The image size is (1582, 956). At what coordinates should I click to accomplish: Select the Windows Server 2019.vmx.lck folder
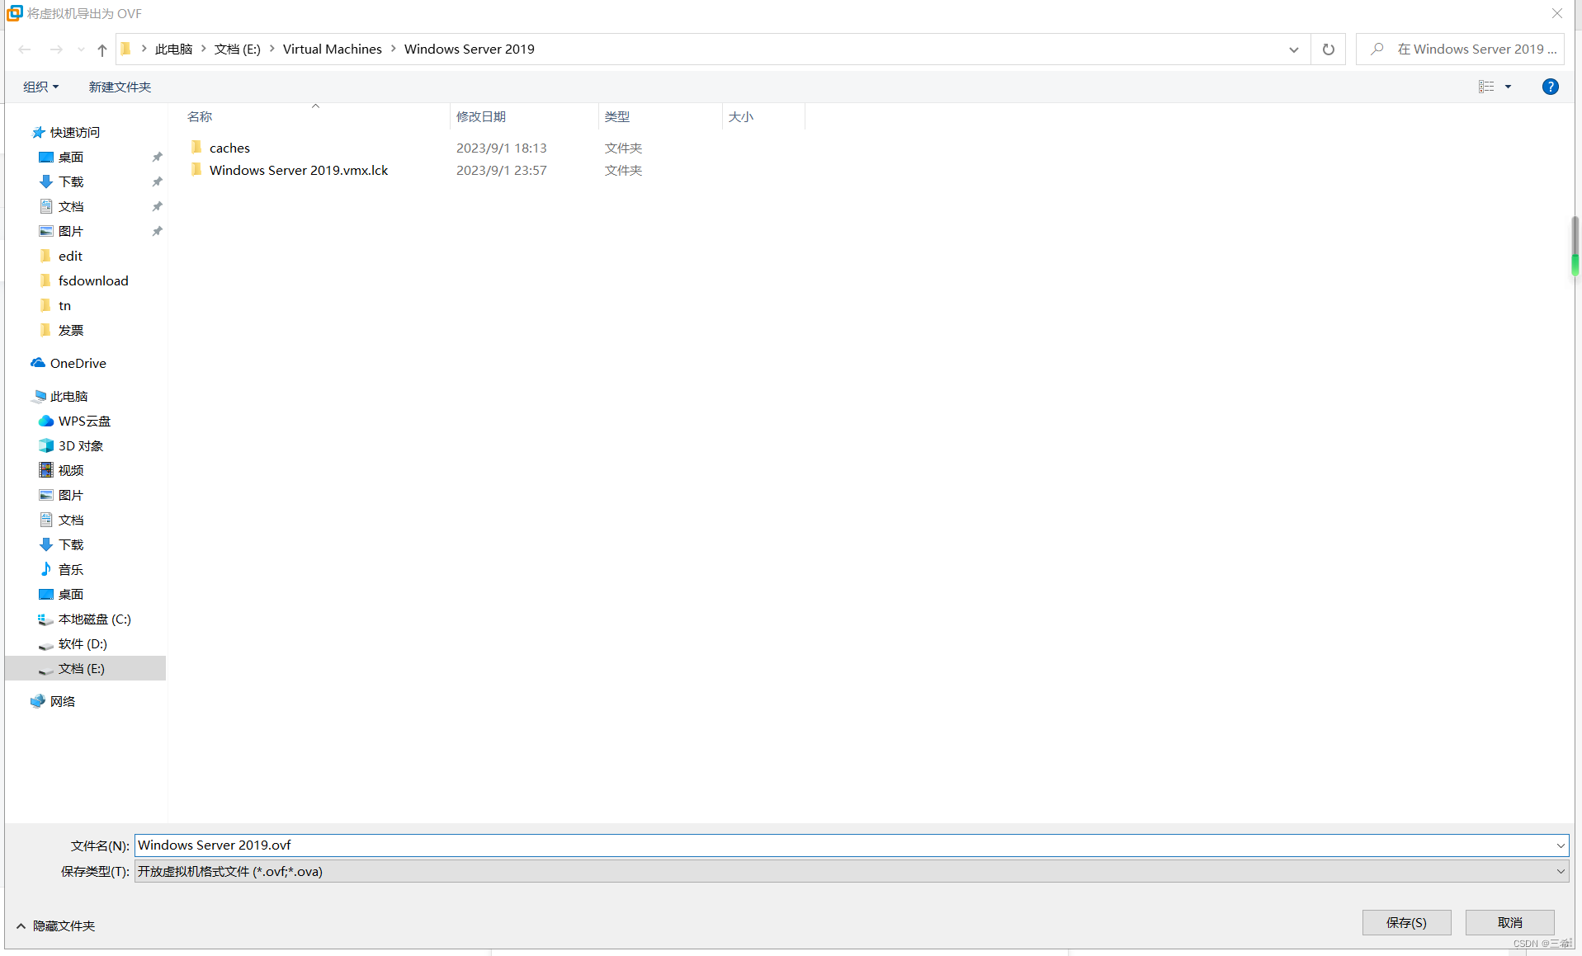pyautogui.click(x=299, y=170)
